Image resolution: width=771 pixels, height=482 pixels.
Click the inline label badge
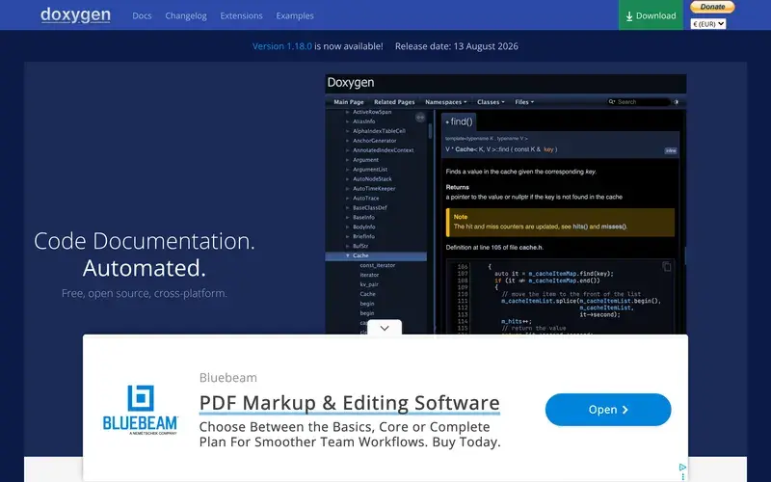[671, 150]
